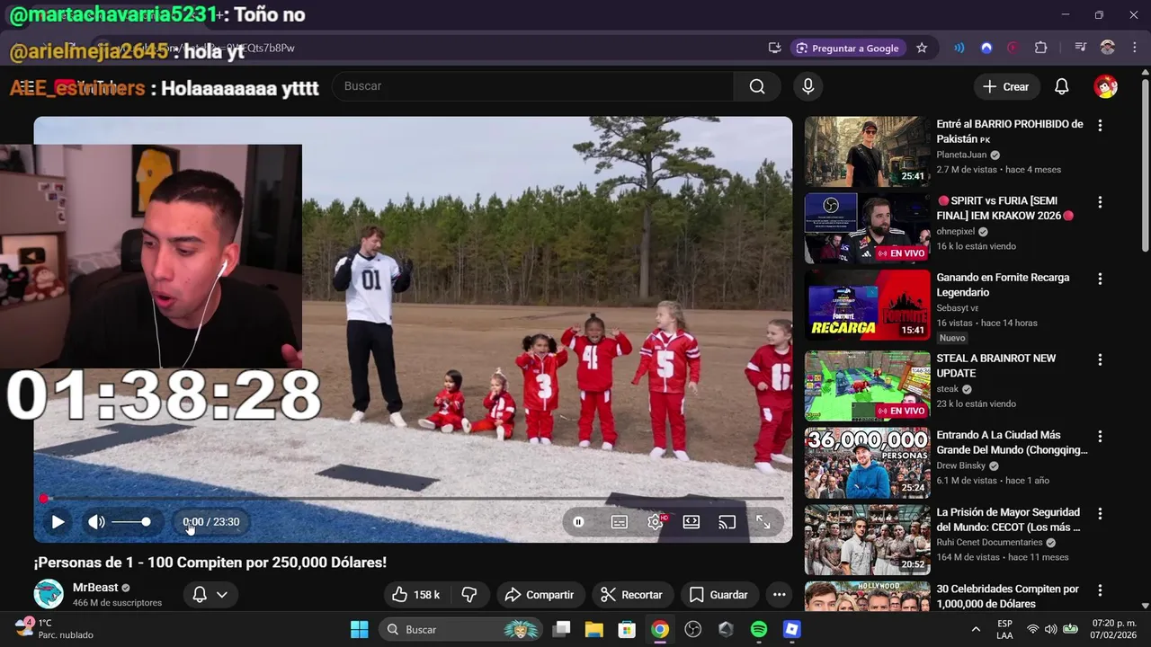Open the MrBeast channel avatar
The width and height of the screenshot is (1151, 647).
pyautogui.click(x=49, y=594)
